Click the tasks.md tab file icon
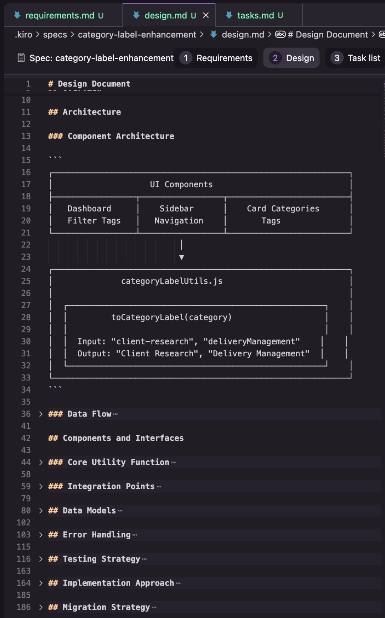This screenshot has height=618, width=385. coord(229,15)
